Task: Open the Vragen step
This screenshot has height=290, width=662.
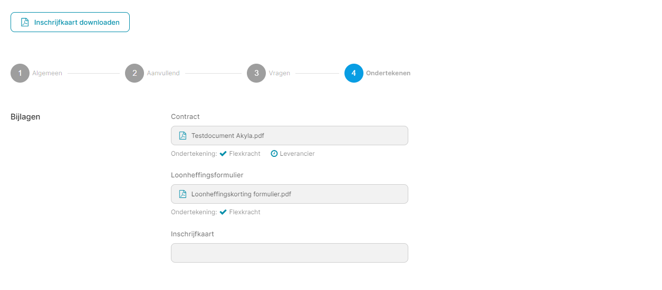Action: pyautogui.click(x=279, y=73)
